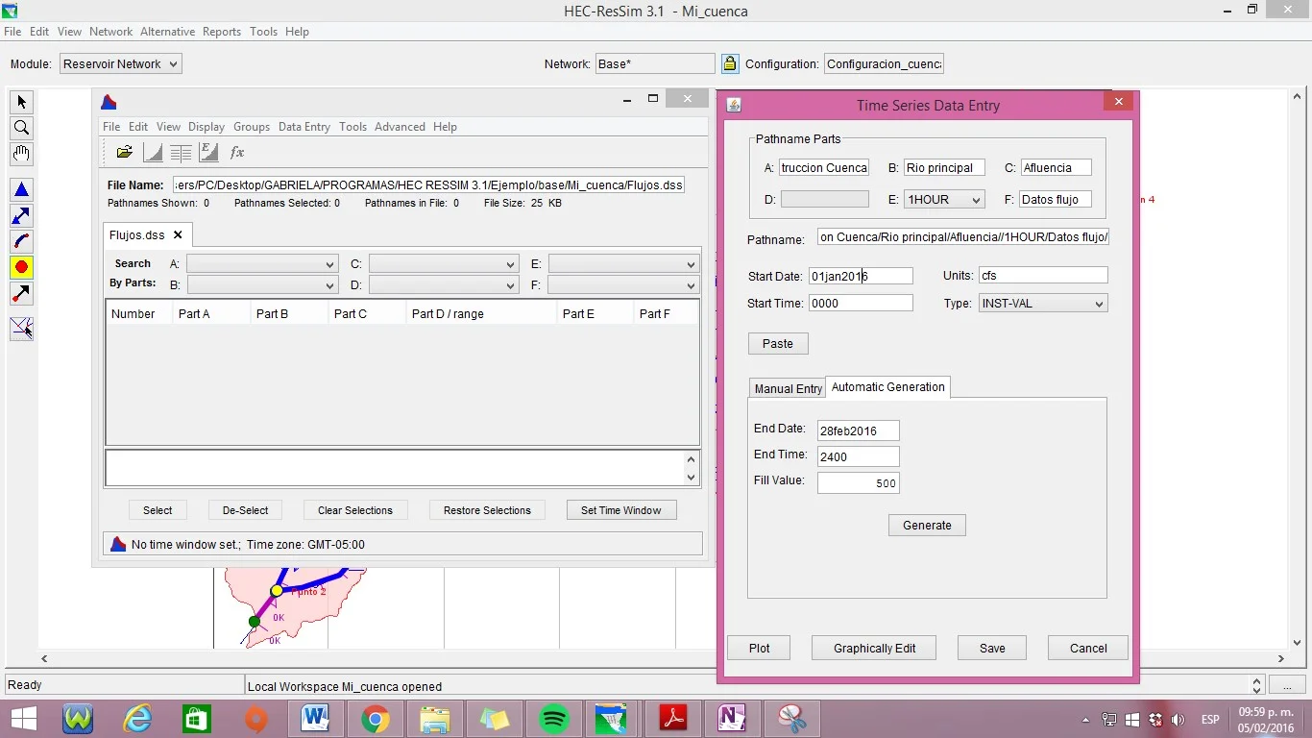Open Spotify from the taskbar
The height and width of the screenshot is (738, 1312).
pos(553,719)
